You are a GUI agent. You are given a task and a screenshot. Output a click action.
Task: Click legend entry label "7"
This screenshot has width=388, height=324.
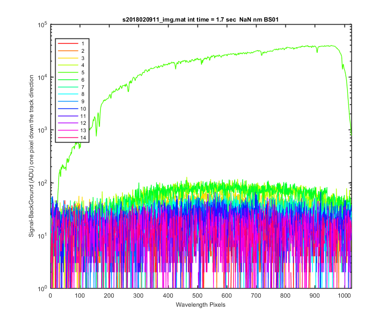coord(83,87)
